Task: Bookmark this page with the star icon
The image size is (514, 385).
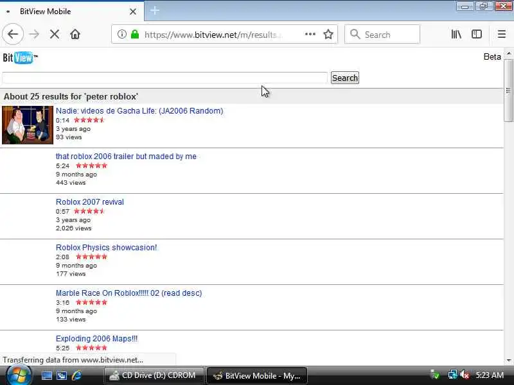Action: pyautogui.click(x=328, y=34)
